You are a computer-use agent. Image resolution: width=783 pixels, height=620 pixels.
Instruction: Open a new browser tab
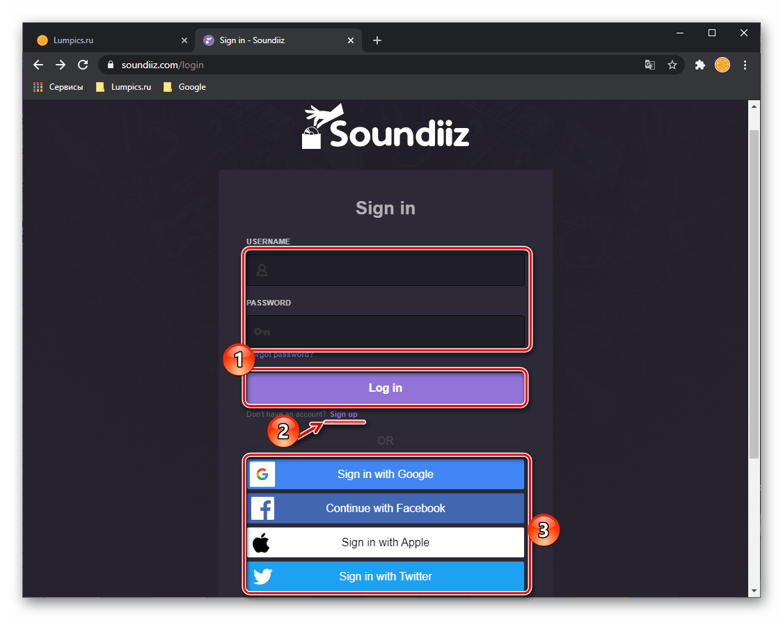pos(377,40)
